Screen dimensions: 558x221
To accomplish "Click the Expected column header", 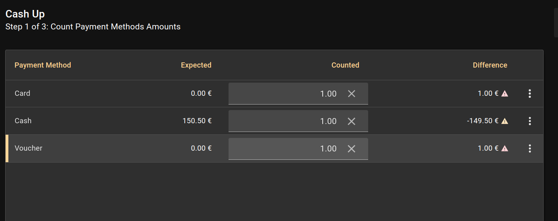I will pos(196,65).
